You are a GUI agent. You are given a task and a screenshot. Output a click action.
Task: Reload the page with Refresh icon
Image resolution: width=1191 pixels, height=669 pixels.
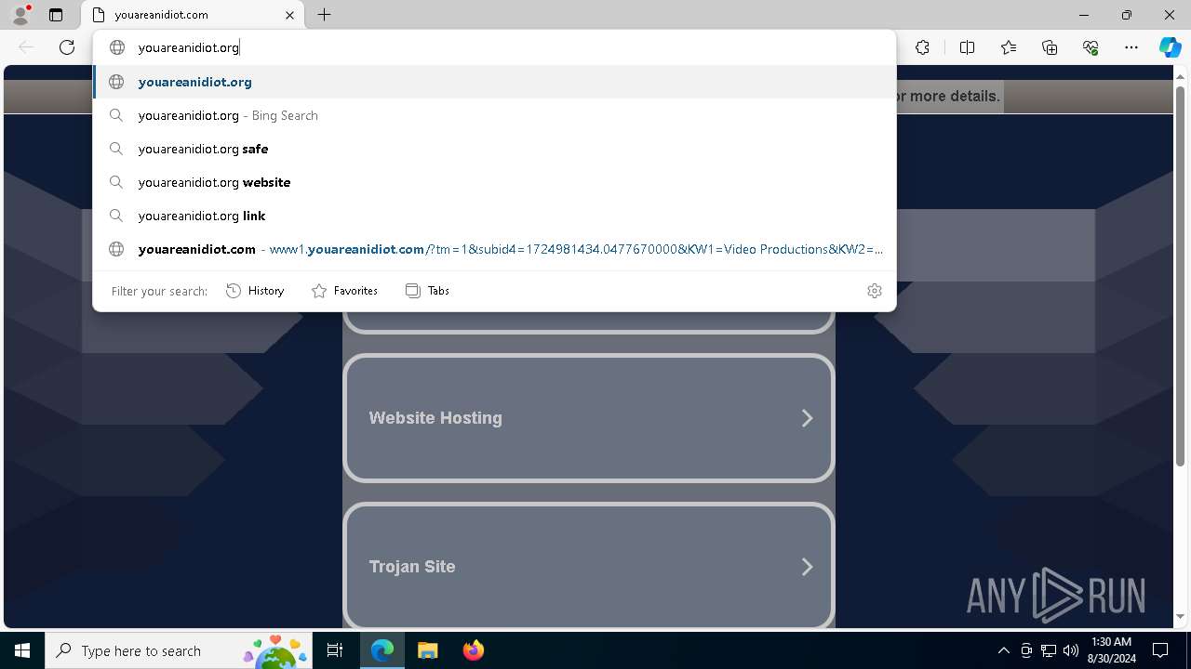coord(67,47)
